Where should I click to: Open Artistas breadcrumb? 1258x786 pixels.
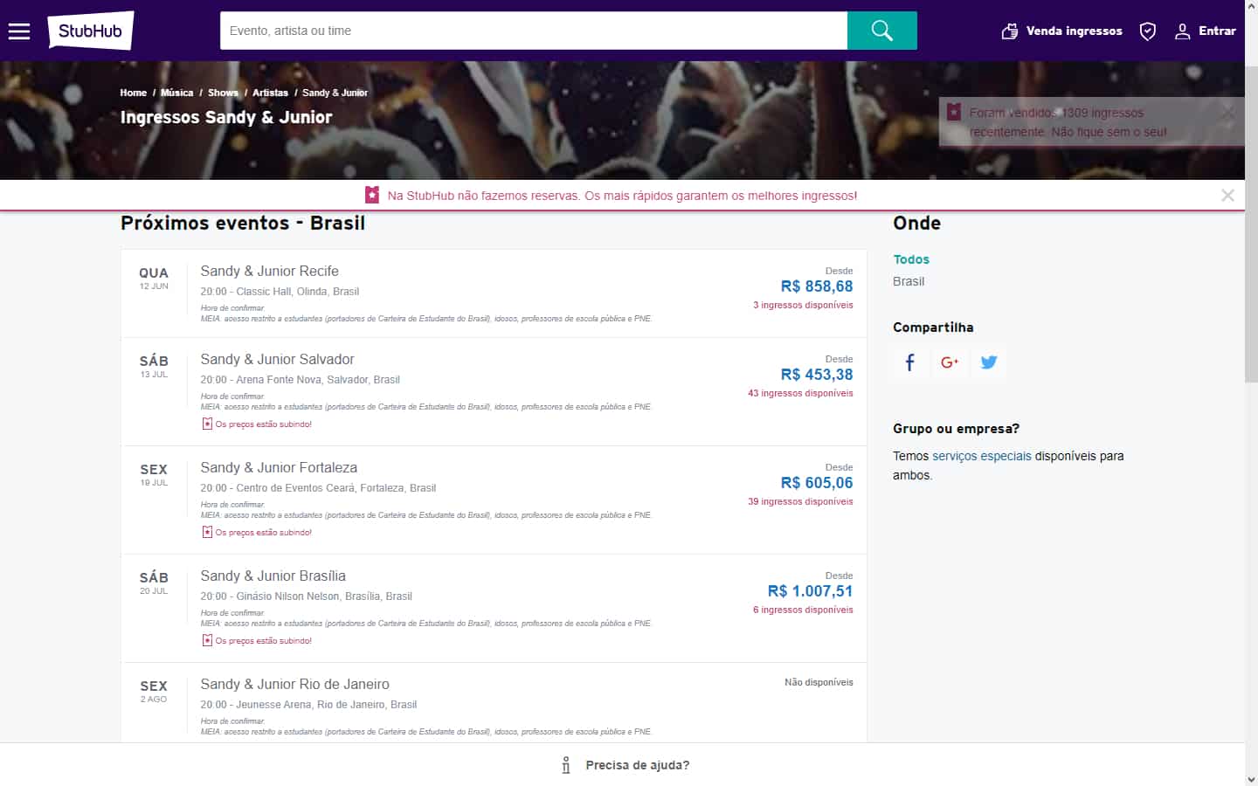(270, 93)
